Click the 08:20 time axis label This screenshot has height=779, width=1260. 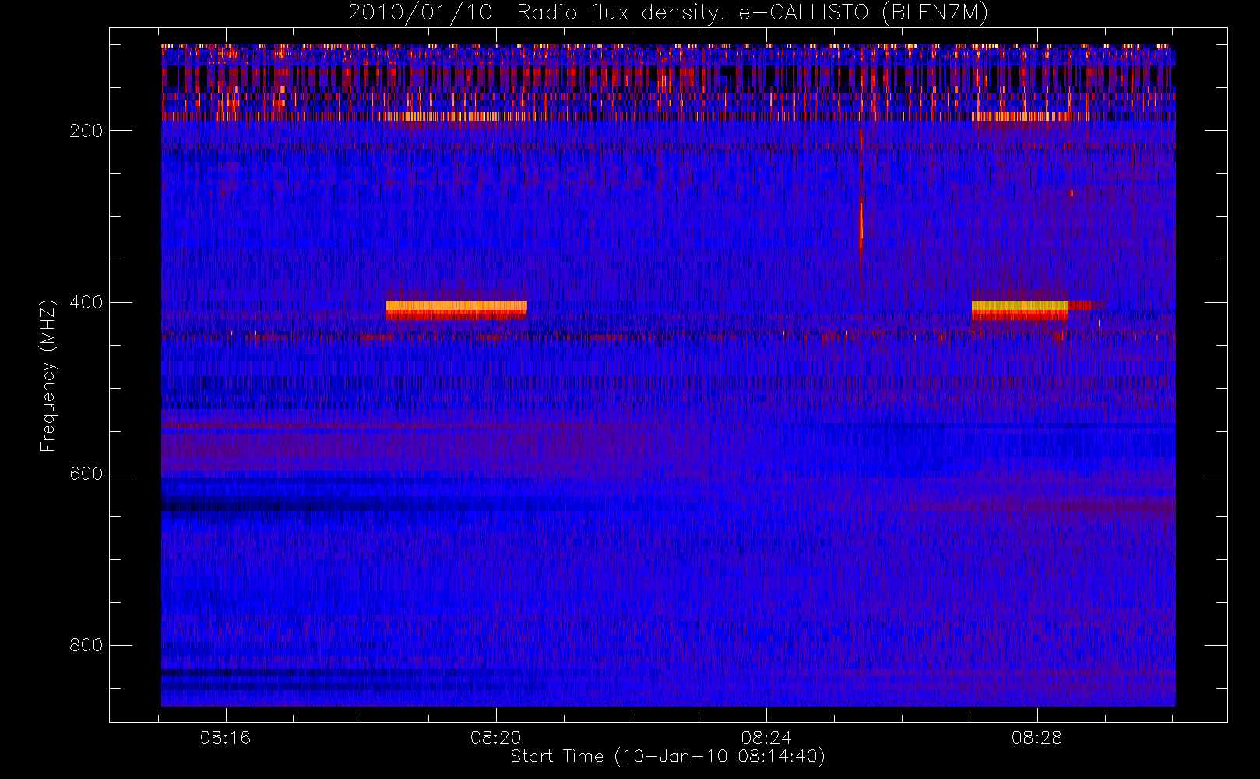coord(496,738)
